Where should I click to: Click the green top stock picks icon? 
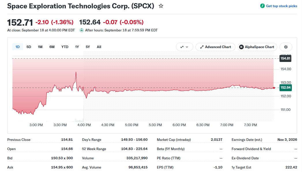tap(262, 6)
